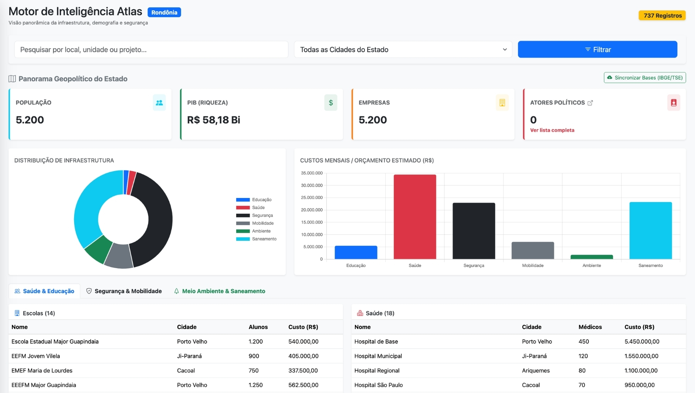Select EEFM Jovem Vilela row

pyautogui.click(x=176, y=356)
